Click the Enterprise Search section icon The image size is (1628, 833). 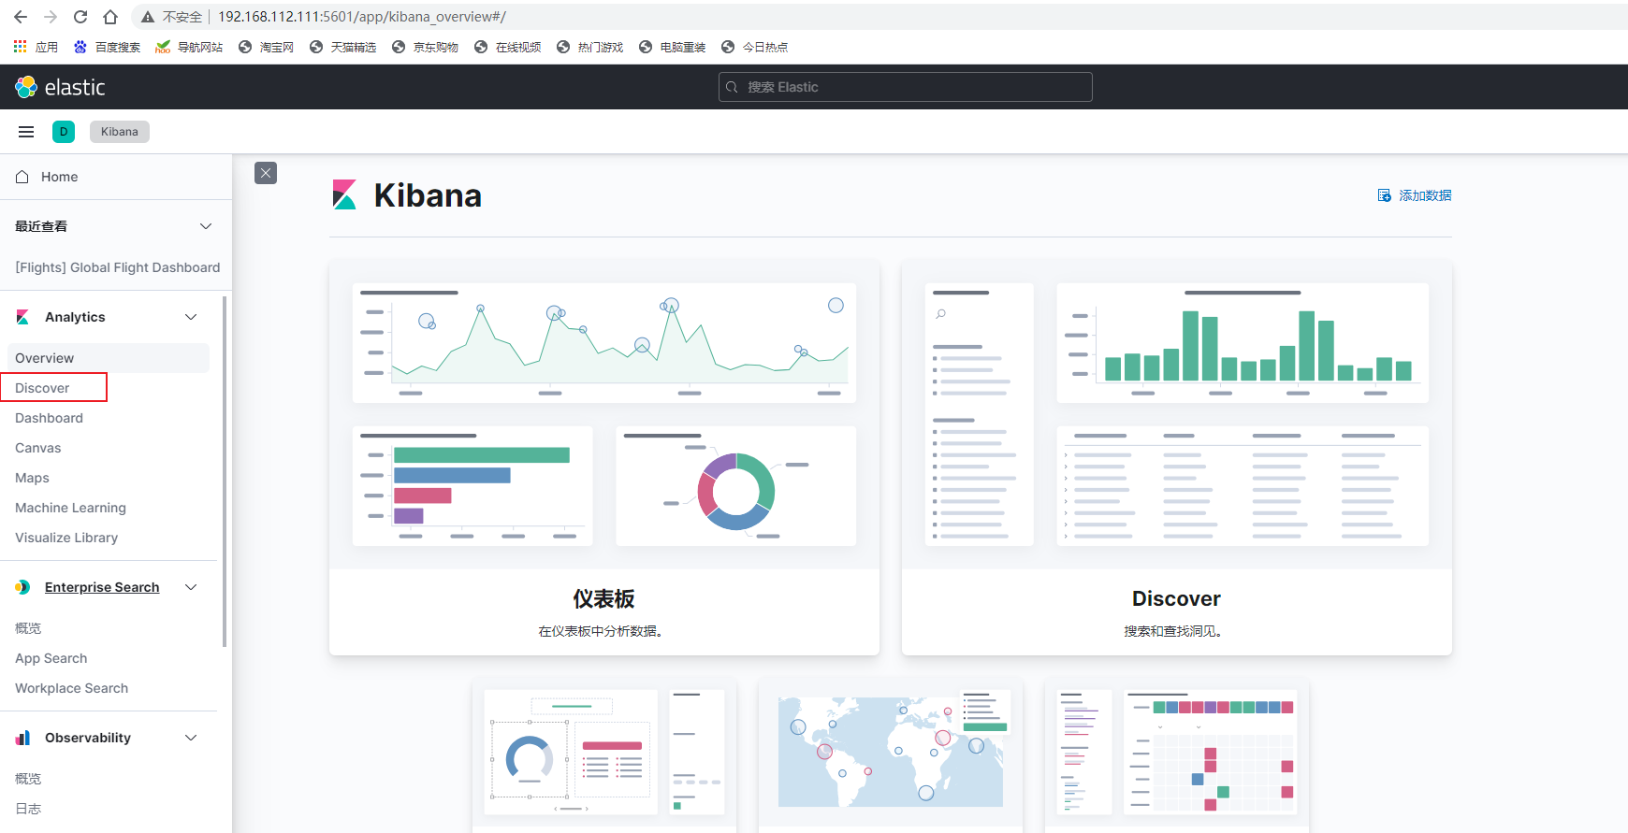point(22,587)
